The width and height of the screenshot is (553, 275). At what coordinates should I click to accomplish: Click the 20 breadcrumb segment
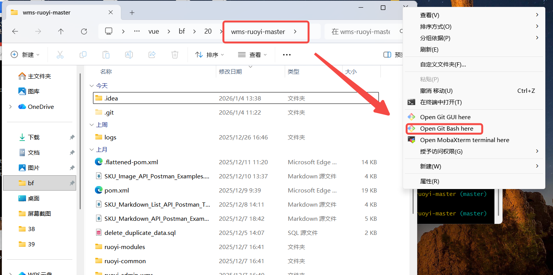coord(208,31)
